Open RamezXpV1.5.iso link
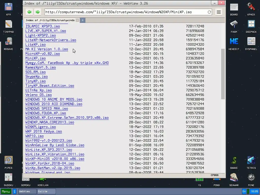The height and width of the screenshot is (195, 260). [40, 68]
